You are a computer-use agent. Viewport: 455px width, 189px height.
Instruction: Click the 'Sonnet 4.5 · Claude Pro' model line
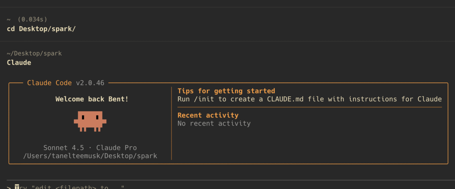[x=90, y=148]
